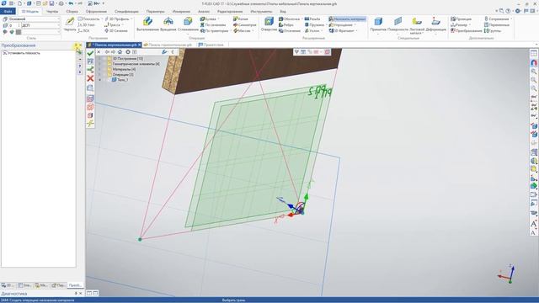Open the Вид ribbon tab
The height and width of the screenshot is (303, 539).
click(283, 11)
